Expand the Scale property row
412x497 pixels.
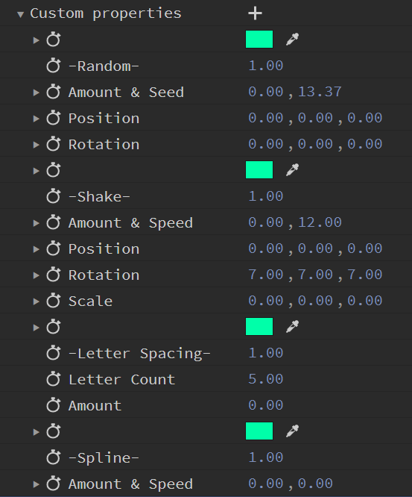(36, 301)
